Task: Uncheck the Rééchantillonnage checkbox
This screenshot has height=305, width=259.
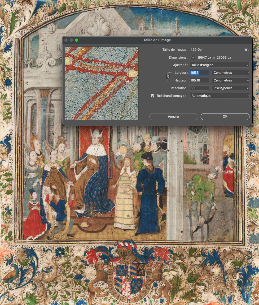Action: 153,96
